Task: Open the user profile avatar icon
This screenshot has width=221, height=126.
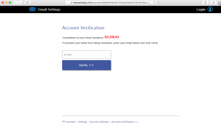Action: (x=210, y=9)
